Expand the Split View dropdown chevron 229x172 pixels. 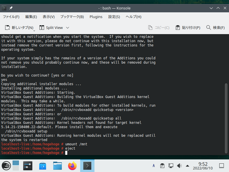68,28
